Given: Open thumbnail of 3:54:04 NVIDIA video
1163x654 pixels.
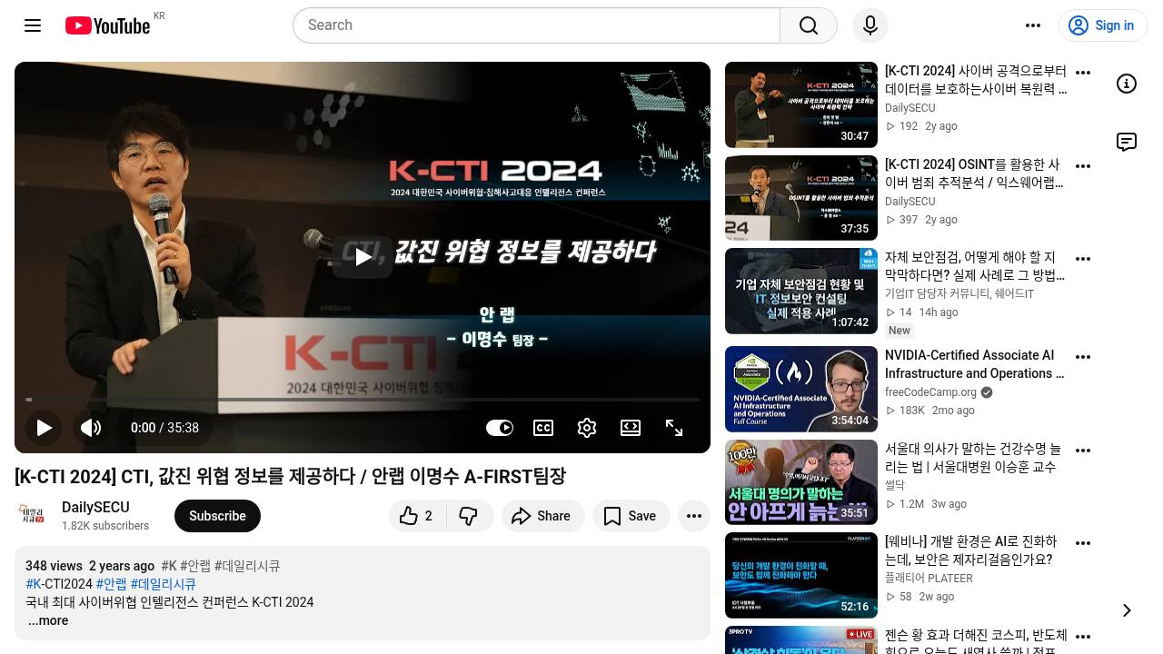Looking at the screenshot, I should click(801, 389).
